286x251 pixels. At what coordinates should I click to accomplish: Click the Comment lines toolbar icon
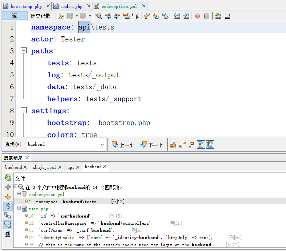[218, 16]
